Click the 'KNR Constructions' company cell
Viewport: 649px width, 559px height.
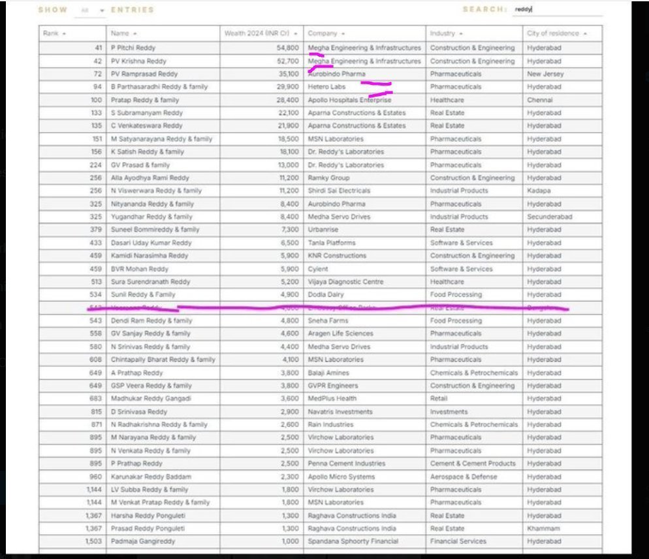click(x=364, y=256)
